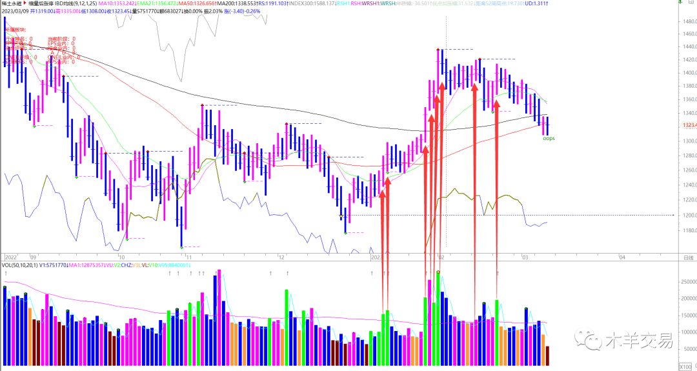Click the 12 month marker on the date axis

(281, 257)
